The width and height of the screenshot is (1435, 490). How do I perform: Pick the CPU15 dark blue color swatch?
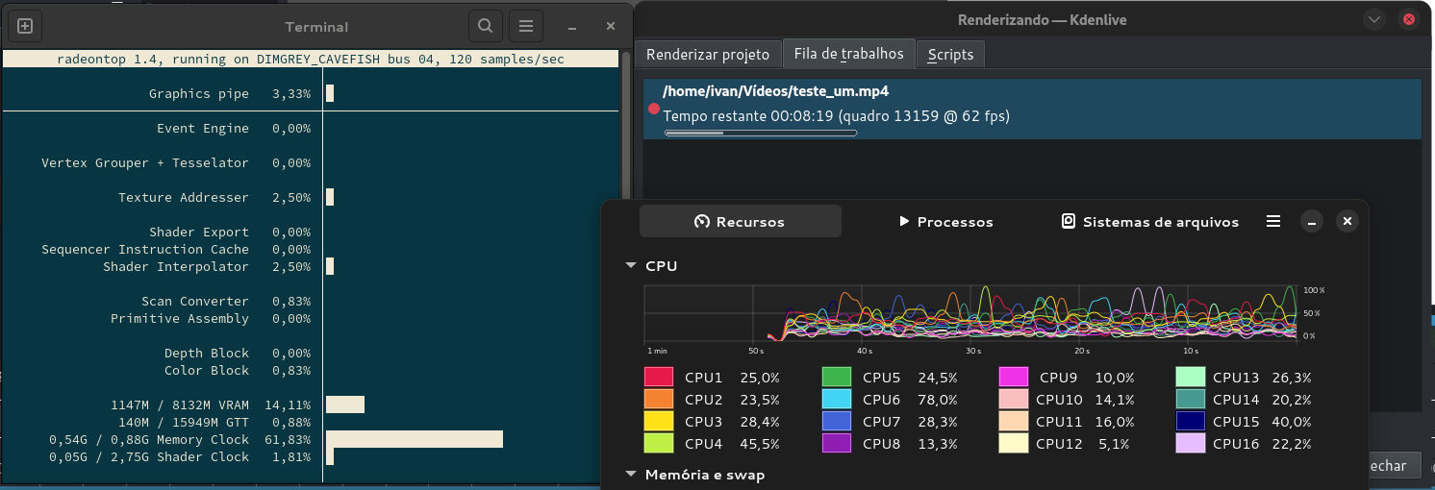pos(1190,422)
